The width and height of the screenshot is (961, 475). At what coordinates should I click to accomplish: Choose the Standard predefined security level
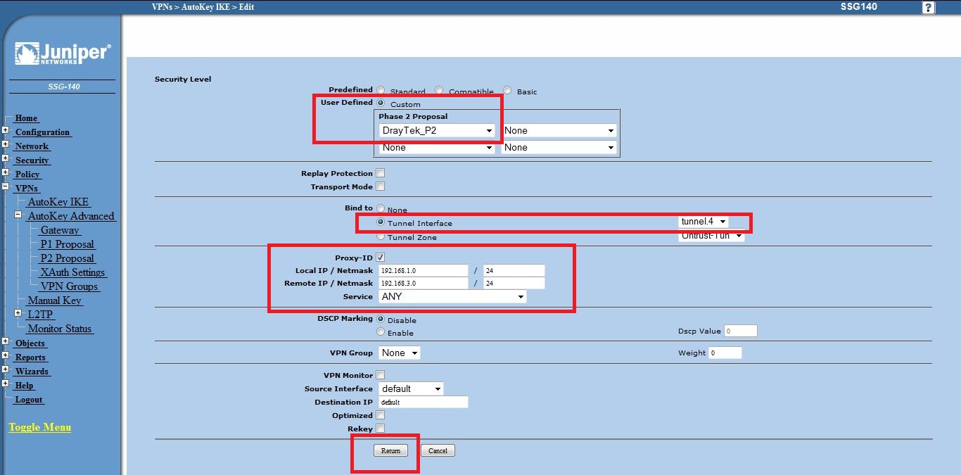pos(381,91)
